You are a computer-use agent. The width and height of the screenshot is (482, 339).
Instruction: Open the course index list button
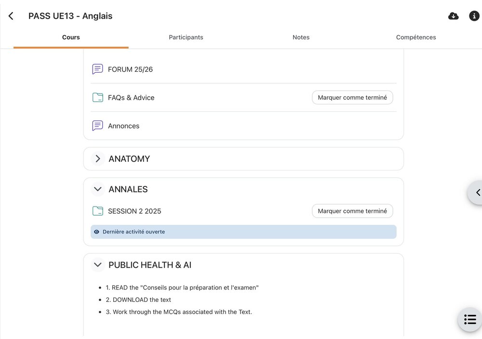click(x=469, y=319)
